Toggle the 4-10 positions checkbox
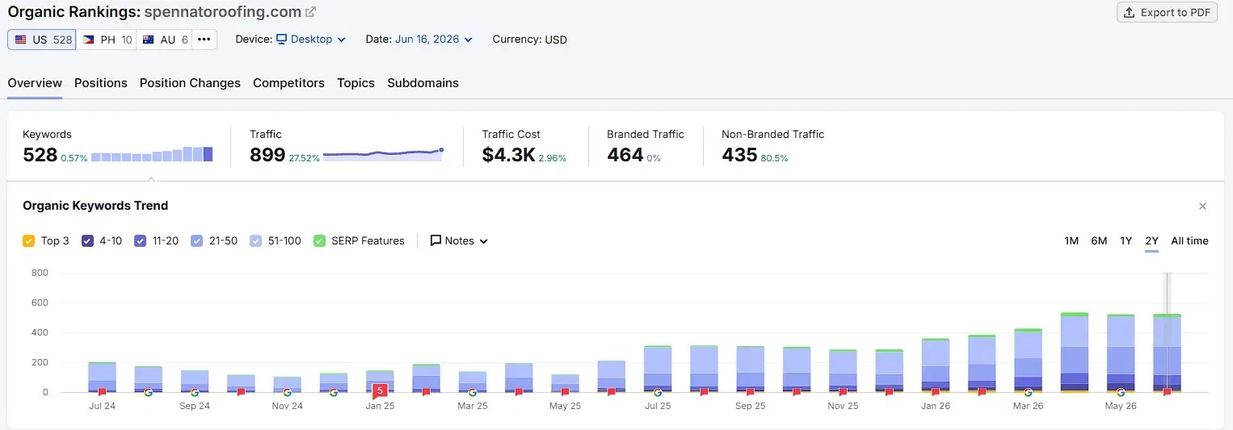This screenshot has height=430, width=1233. 88,240
